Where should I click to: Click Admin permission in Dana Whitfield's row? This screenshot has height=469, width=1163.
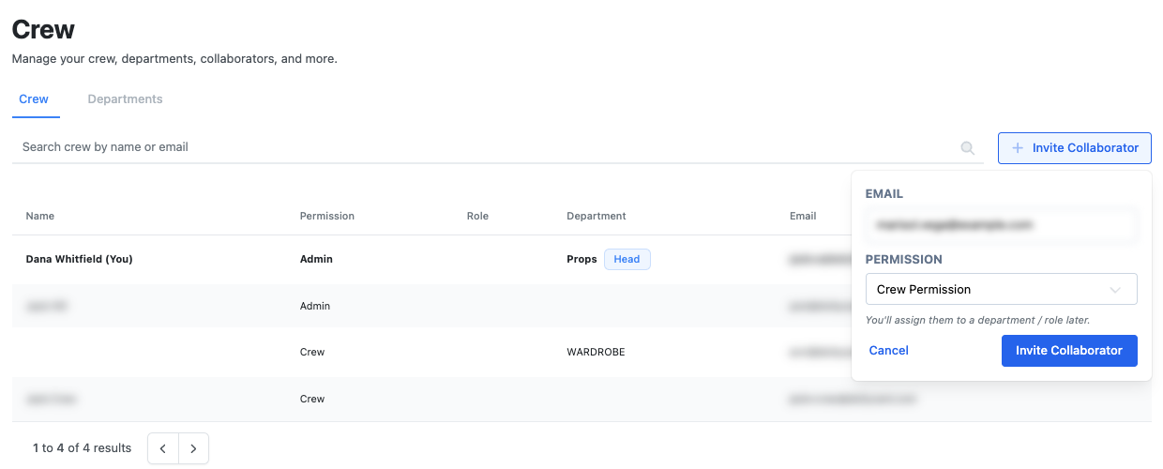[316, 260]
